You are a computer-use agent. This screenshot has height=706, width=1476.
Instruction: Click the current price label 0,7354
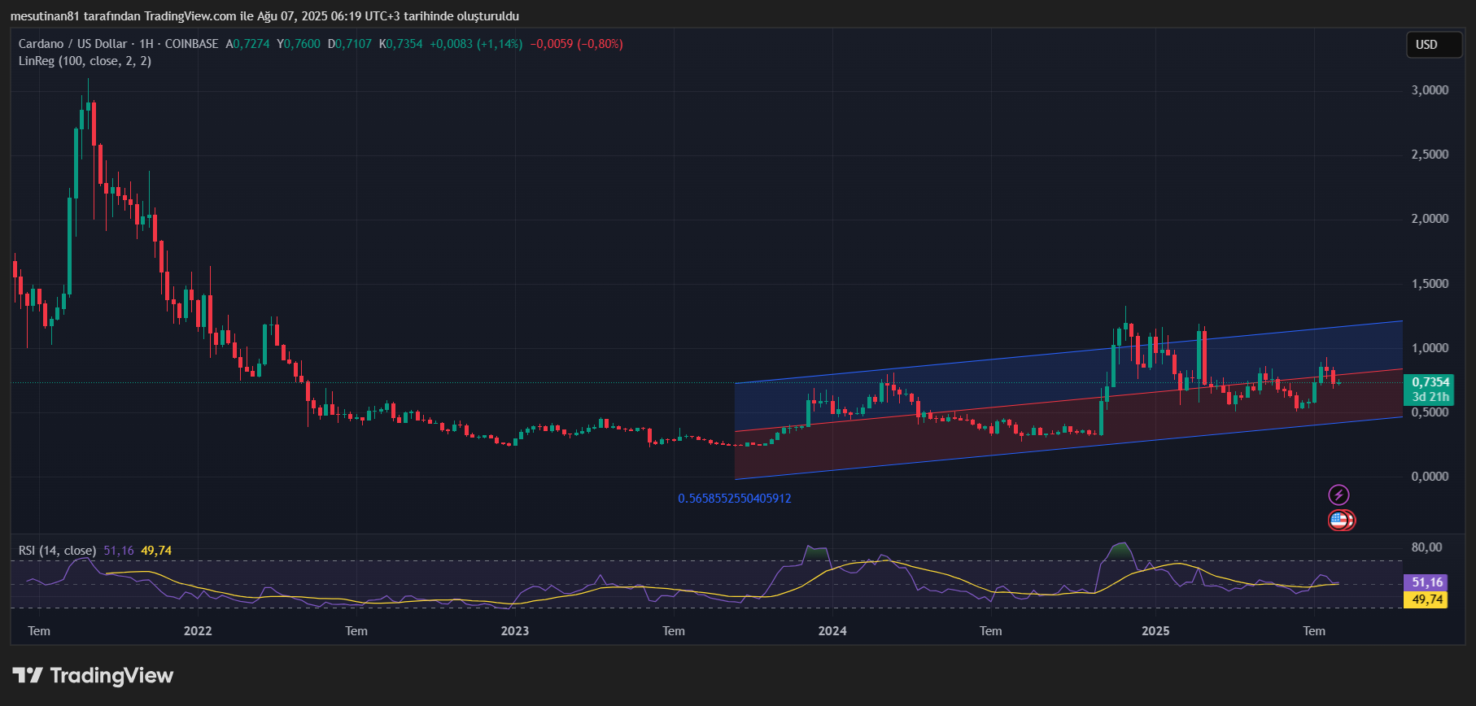point(1429,382)
